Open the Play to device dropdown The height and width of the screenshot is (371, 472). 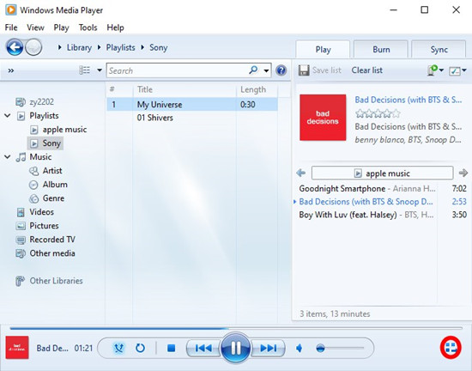(435, 70)
